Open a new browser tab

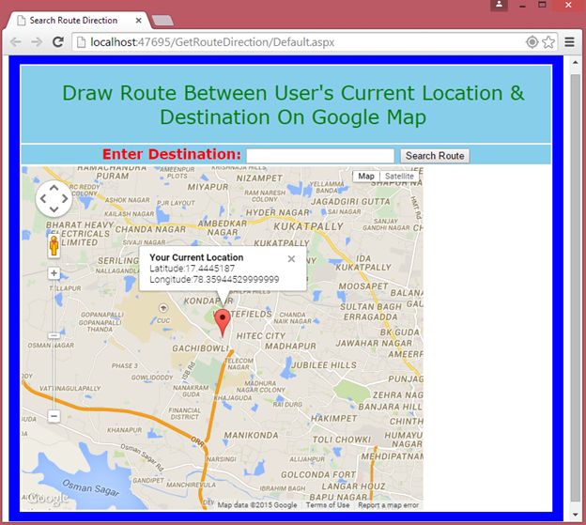[163, 21]
